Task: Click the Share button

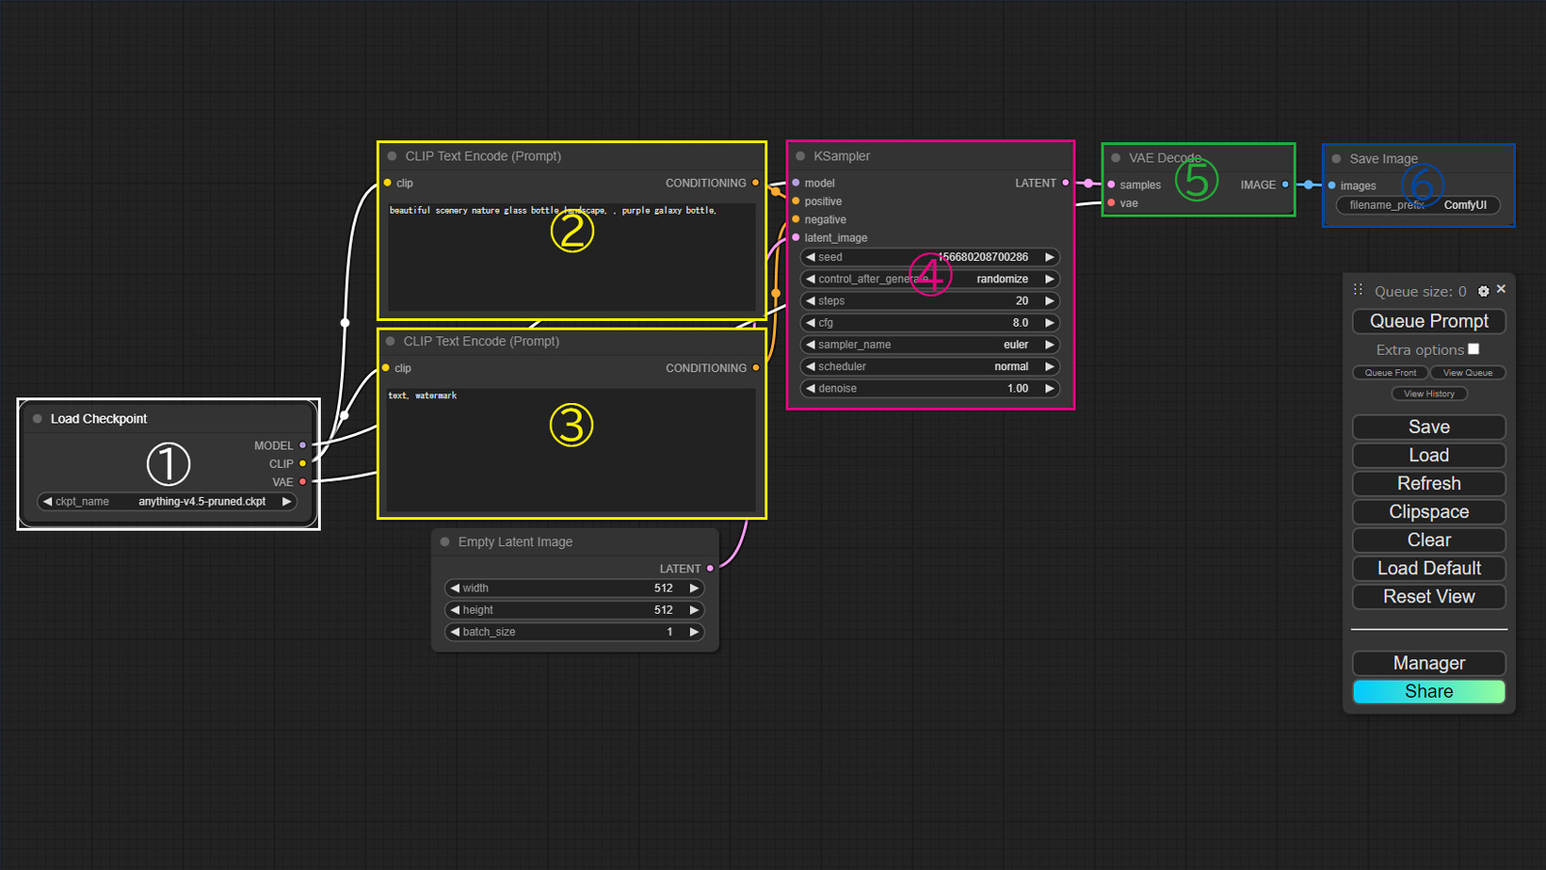Action: (1429, 691)
